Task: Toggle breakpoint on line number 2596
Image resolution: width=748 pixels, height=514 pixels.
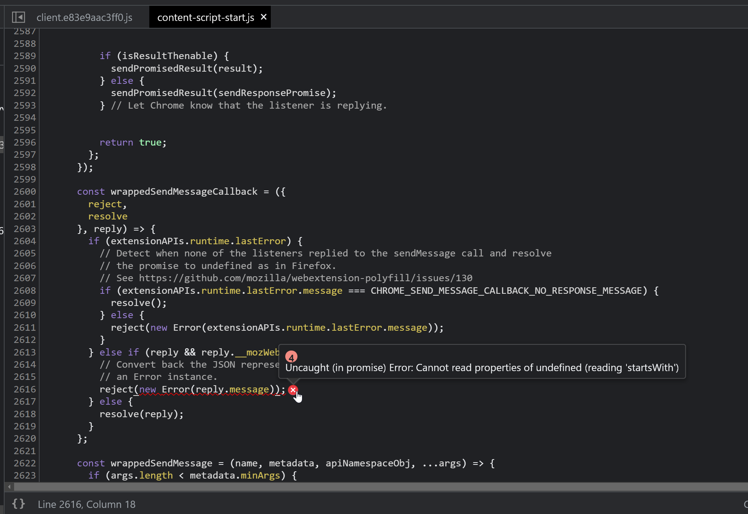Action: [x=25, y=143]
